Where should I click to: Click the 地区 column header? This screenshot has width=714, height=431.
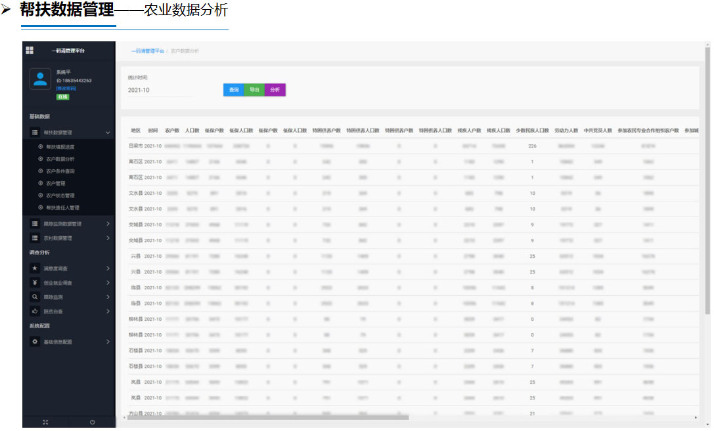pyautogui.click(x=136, y=131)
